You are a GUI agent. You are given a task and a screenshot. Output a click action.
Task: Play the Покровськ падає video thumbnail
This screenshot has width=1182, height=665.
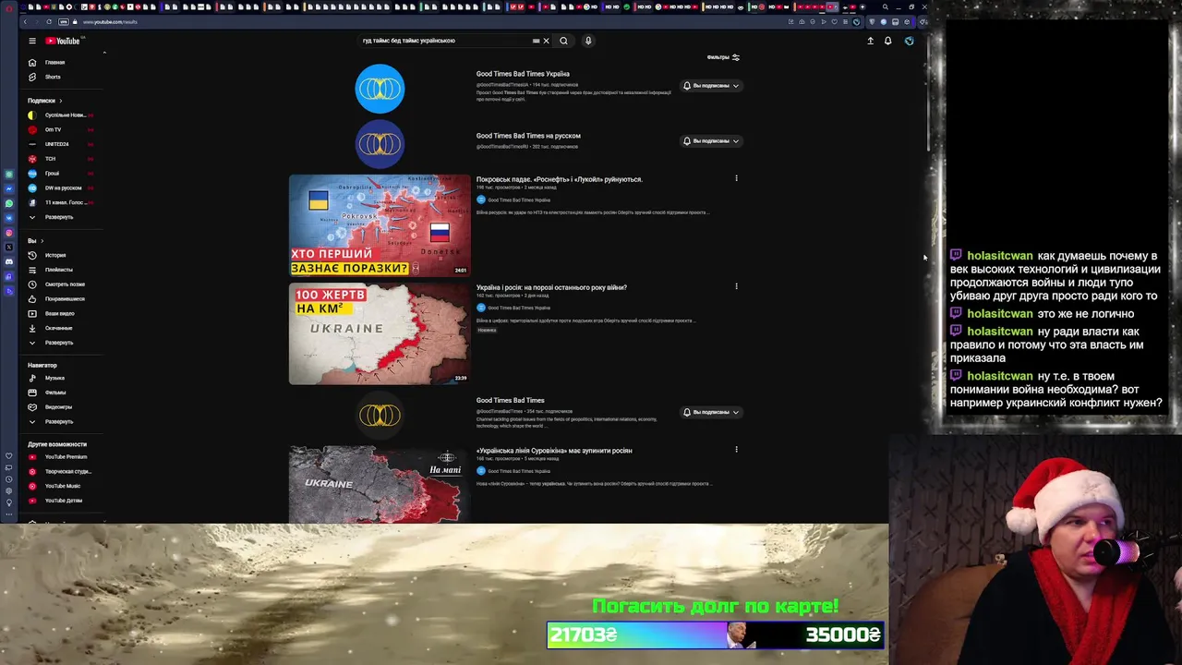coord(380,225)
